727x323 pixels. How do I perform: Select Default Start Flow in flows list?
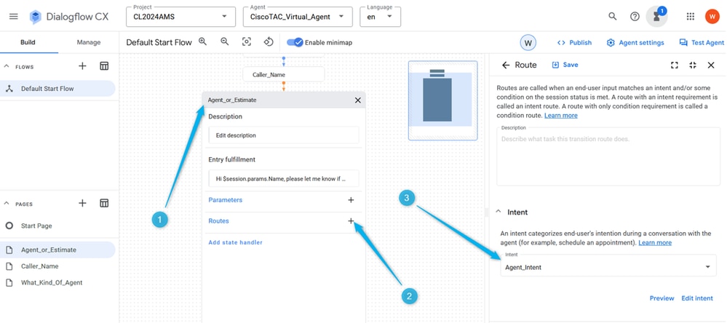(x=57, y=89)
